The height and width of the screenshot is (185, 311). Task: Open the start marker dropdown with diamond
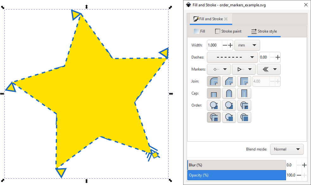(219, 69)
